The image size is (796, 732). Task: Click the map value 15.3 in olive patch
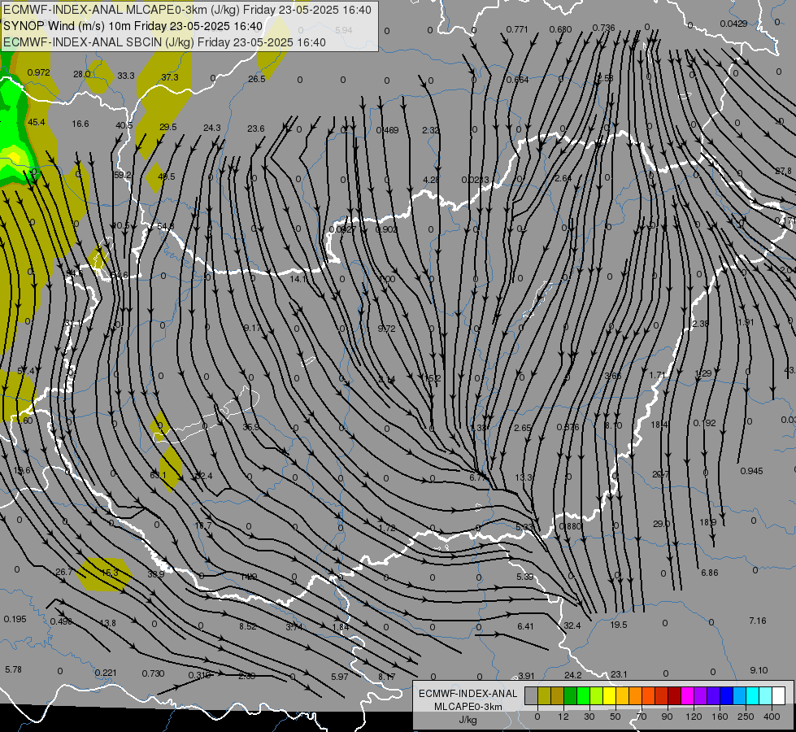coord(110,573)
